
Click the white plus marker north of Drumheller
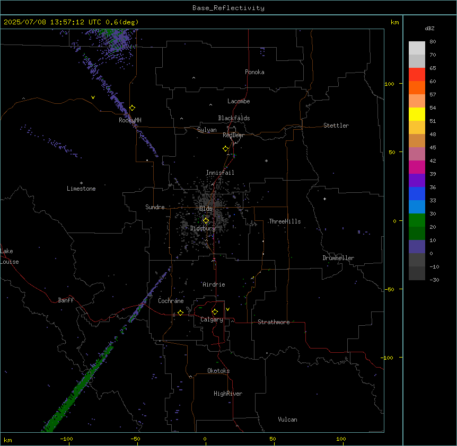(324, 199)
